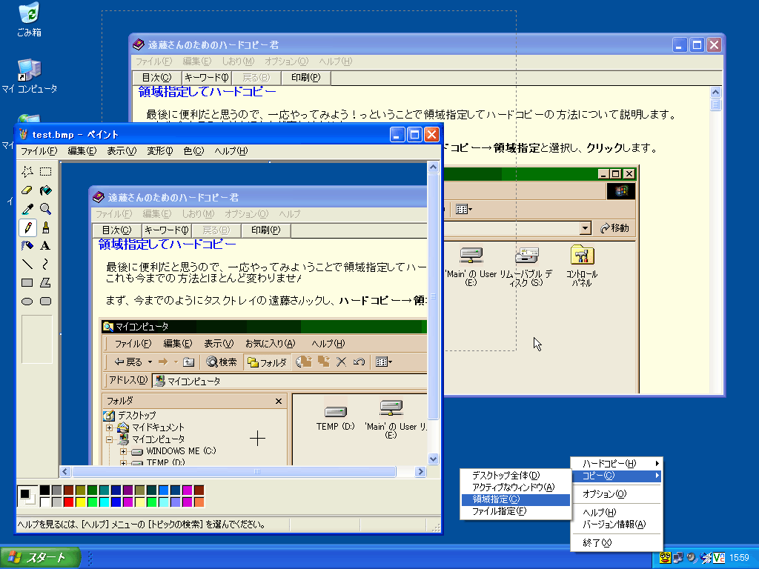Open オプション(O) menu in the help window
759x569 pixels.
[286, 61]
